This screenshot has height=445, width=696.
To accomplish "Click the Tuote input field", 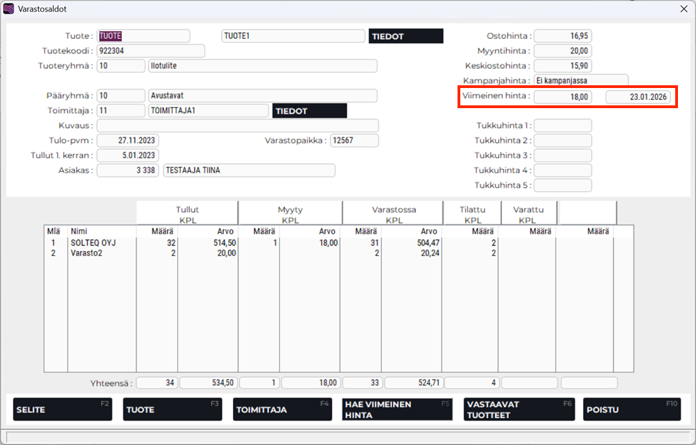I will click(x=143, y=36).
